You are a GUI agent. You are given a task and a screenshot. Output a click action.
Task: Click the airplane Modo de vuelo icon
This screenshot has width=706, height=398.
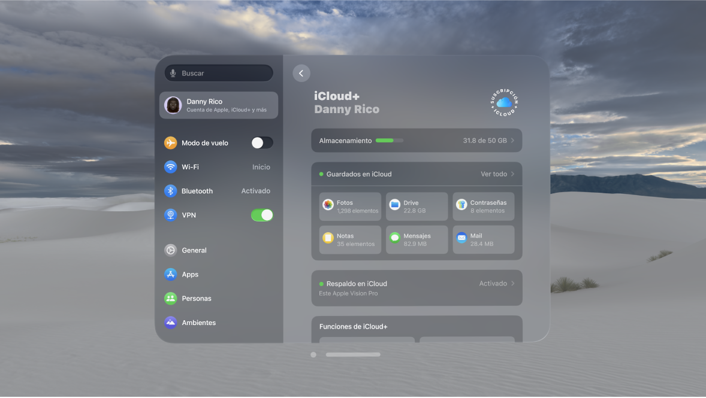pos(170,143)
